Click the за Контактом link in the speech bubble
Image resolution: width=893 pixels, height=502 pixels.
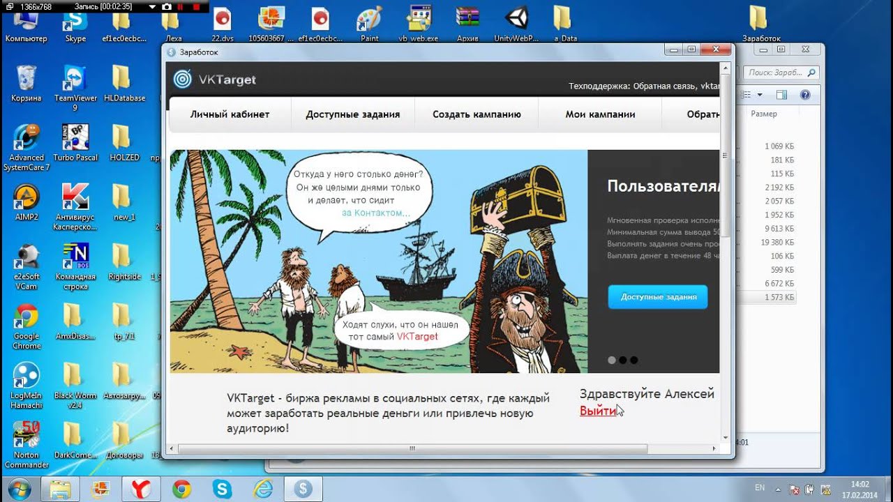tap(376, 213)
